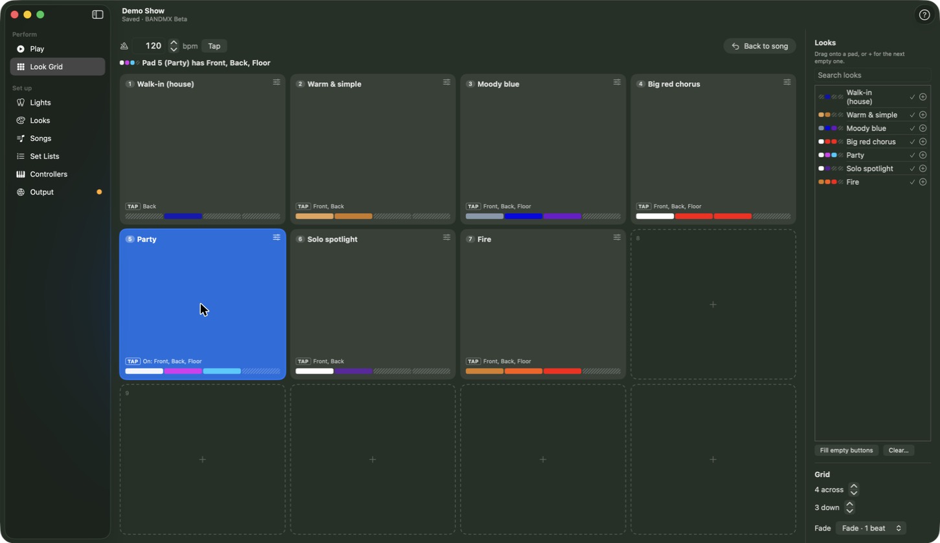Toggle the sidebar visibility icon
The image size is (940, 543).
tap(98, 14)
